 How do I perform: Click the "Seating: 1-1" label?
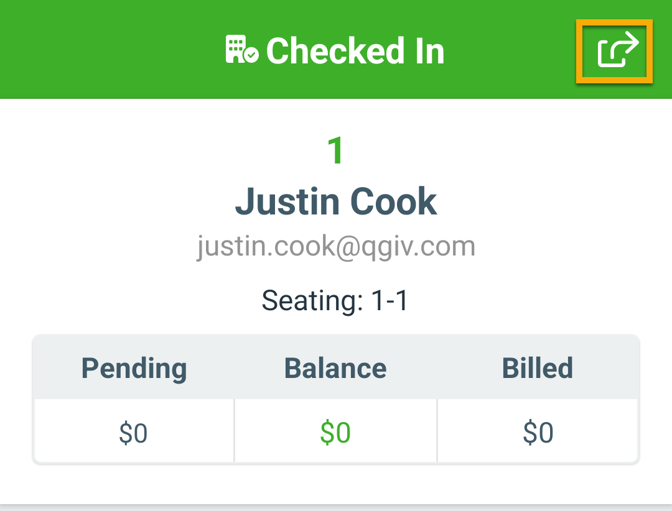[335, 300]
